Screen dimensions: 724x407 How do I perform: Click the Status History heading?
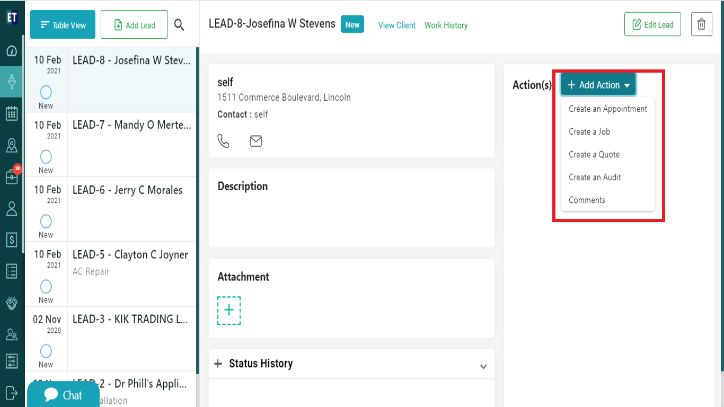[261, 364]
